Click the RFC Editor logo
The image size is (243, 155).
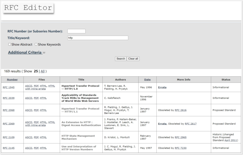click(28, 8)
